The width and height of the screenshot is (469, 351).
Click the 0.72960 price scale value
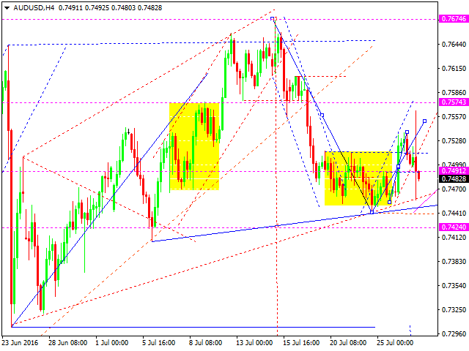click(454, 333)
